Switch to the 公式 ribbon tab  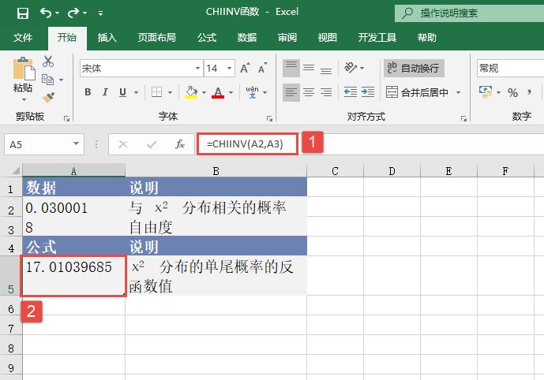pyautogui.click(x=207, y=37)
